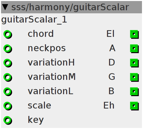
Task: Click the sss/harmony/guitarScalar title bar
Action: (x=71, y=7)
